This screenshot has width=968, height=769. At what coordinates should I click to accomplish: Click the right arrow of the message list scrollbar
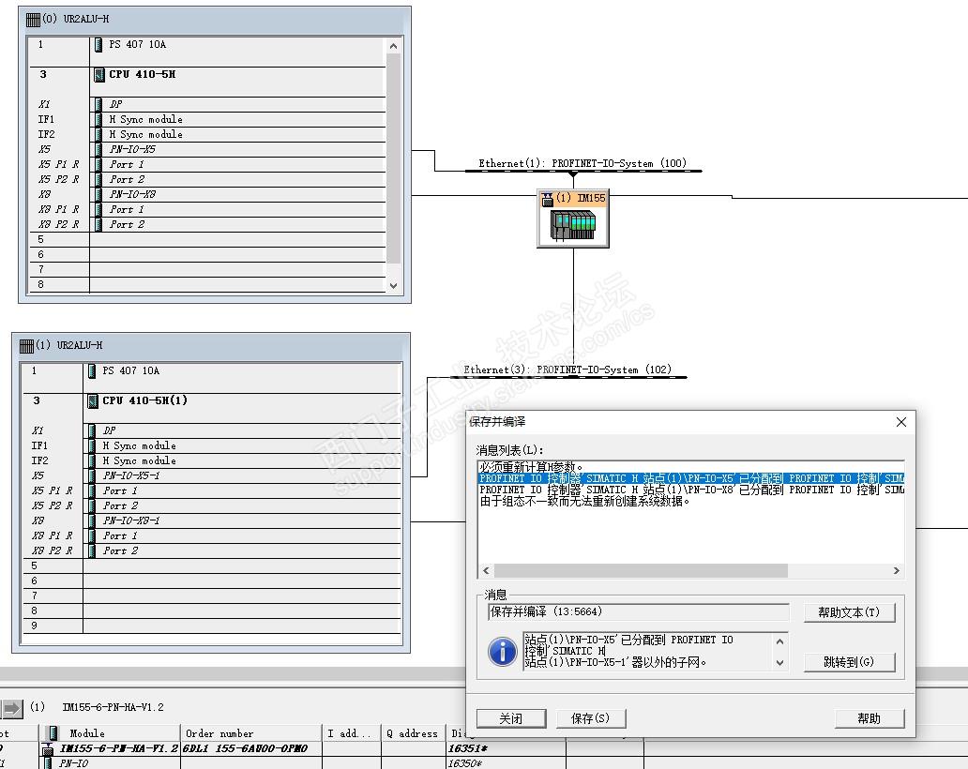coord(897,571)
